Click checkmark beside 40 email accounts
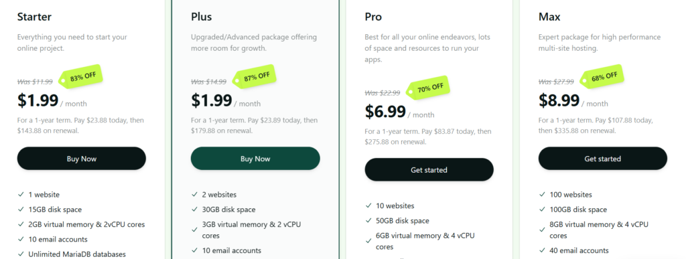The height and width of the screenshot is (259, 686). point(542,250)
